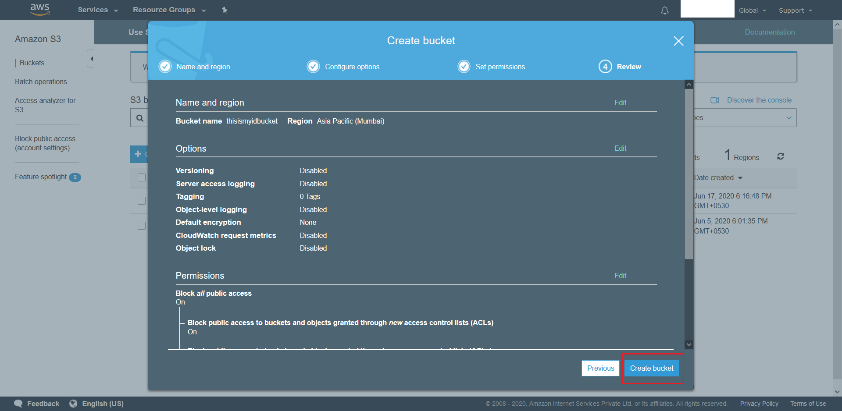
Task: Edit the Name and region section
Action: pos(620,103)
